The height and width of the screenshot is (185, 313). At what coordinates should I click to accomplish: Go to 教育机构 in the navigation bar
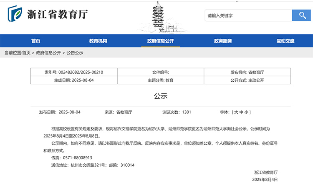tap(98, 41)
